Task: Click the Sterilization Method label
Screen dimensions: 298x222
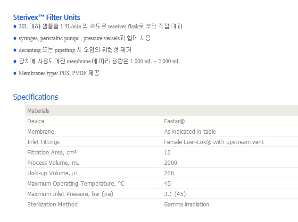Action: click(52, 205)
